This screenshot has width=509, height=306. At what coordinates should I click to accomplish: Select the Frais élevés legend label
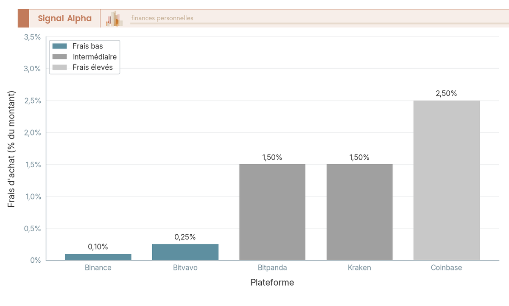93,67
